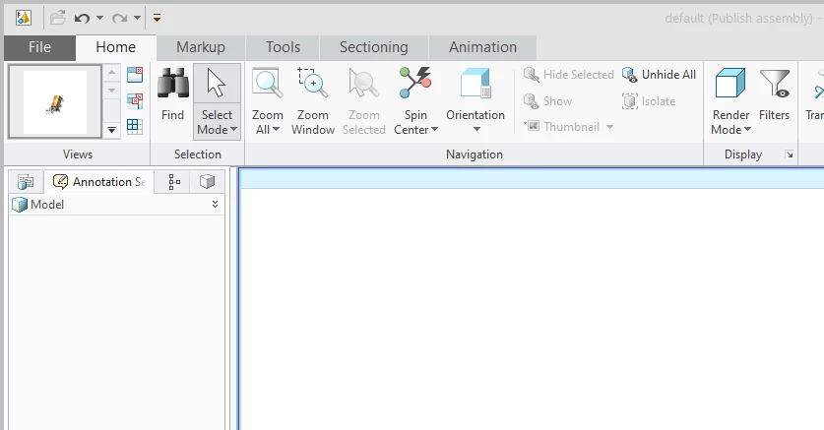Select the Annotation Sets panel tab
Screen dimensions: 824x430
tap(98, 182)
